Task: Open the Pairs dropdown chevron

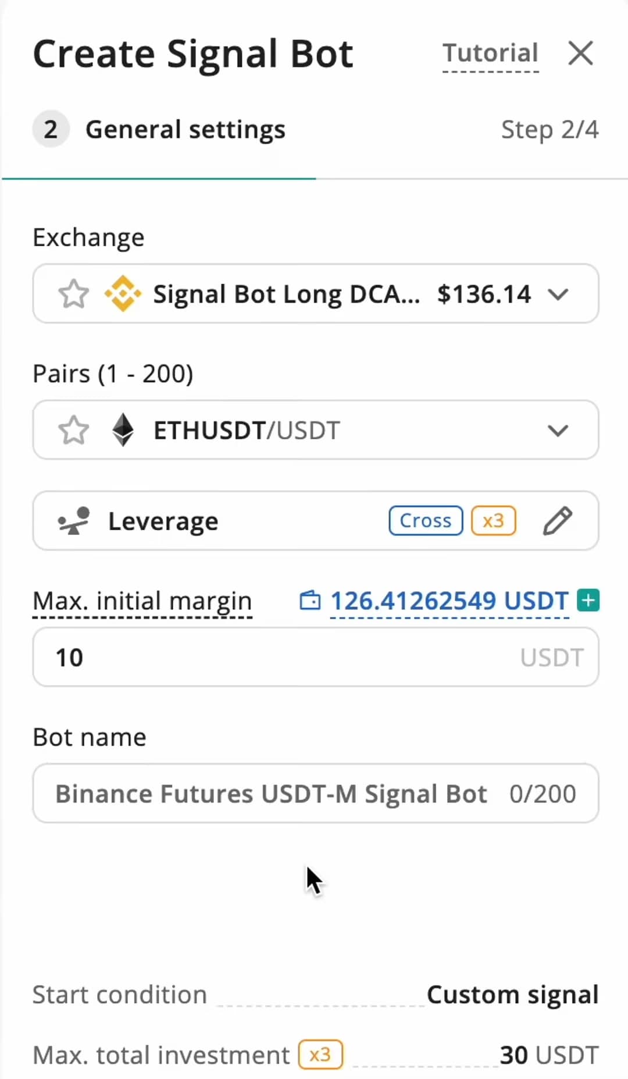Action: [x=558, y=431]
